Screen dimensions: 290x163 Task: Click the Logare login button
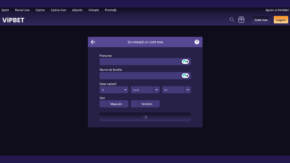point(281,20)
